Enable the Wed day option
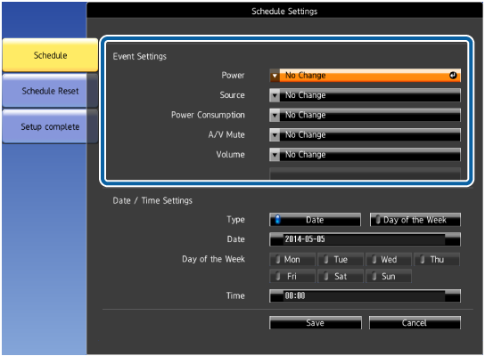The height and width of the screenshot is (356, 485). pyautogui.click(x=389, y=259)
